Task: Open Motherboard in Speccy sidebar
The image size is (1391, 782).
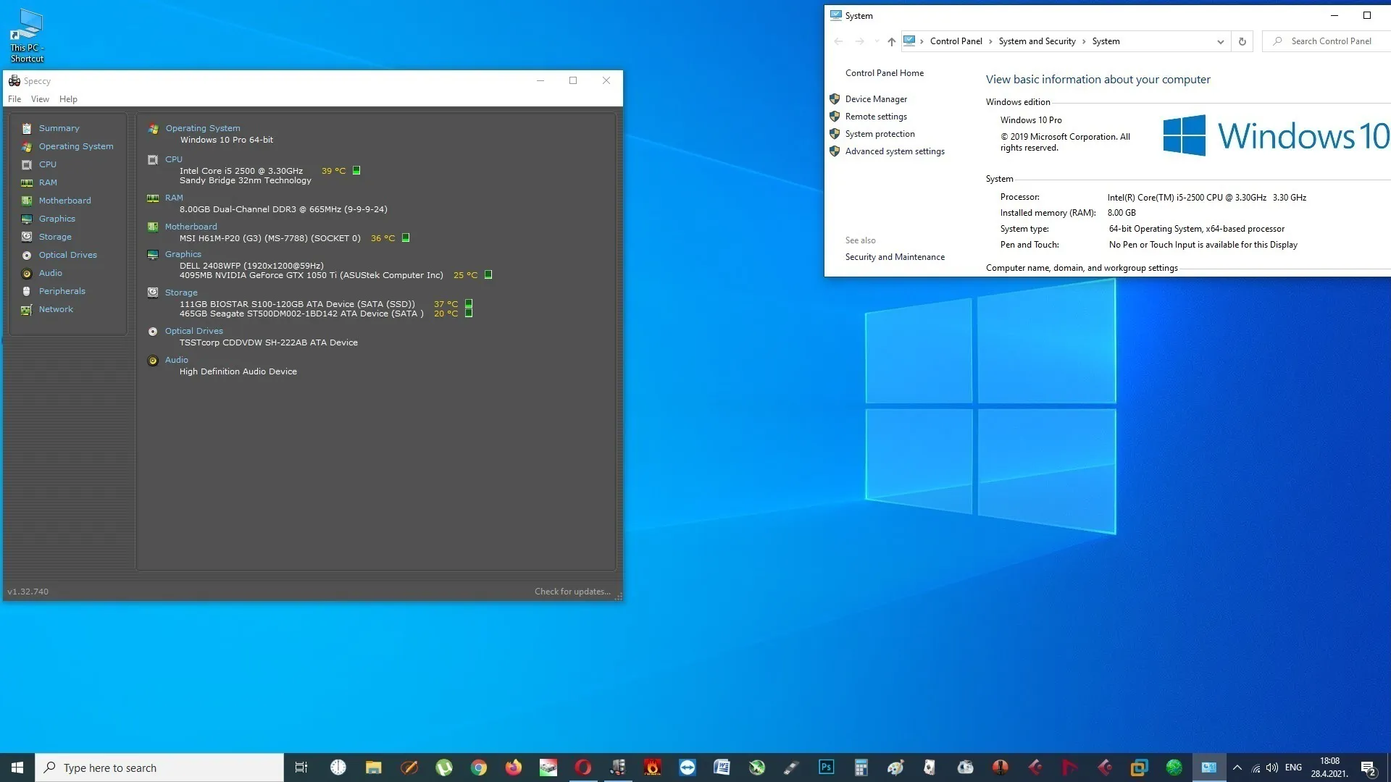Action: 64,201
